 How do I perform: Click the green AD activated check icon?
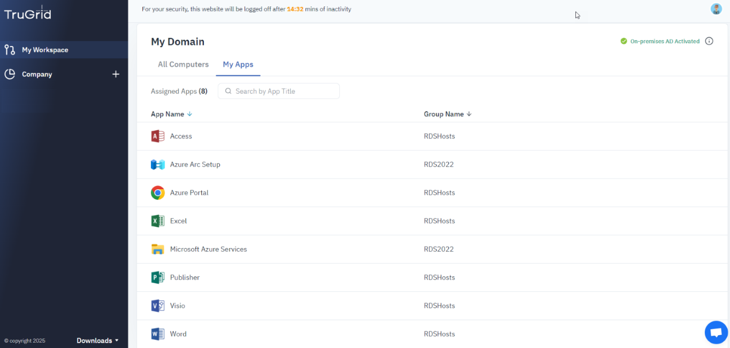point(623,41)
